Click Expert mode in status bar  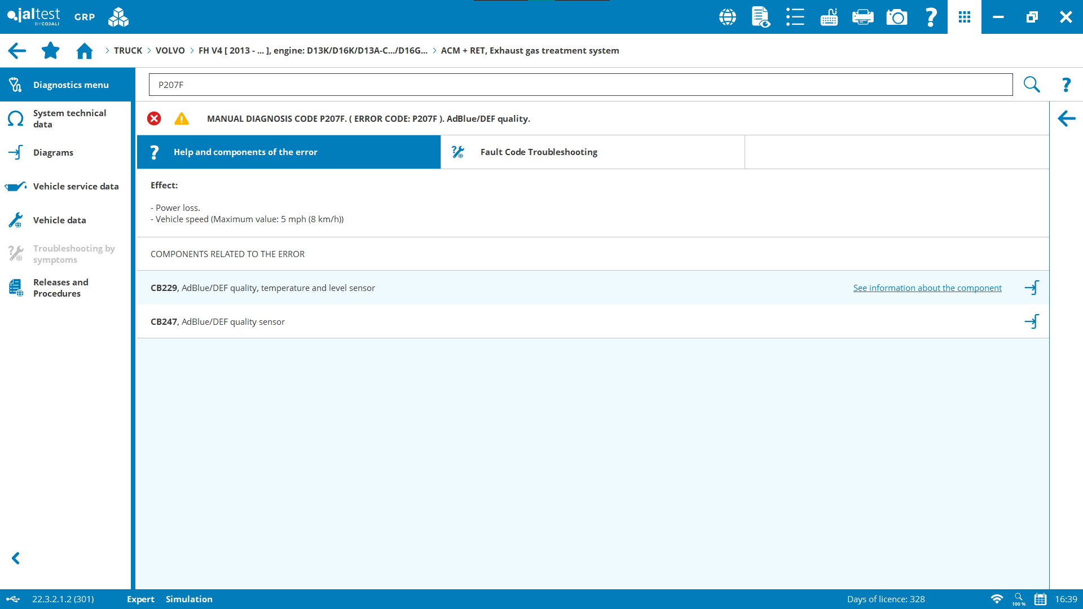pos(140,599)
